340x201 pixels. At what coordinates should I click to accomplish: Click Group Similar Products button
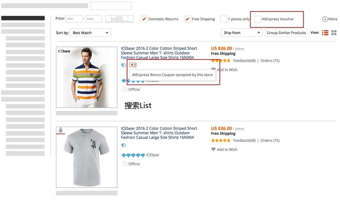point(286,33)
